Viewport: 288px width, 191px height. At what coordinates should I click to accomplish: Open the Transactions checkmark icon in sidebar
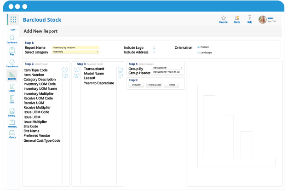12,62
